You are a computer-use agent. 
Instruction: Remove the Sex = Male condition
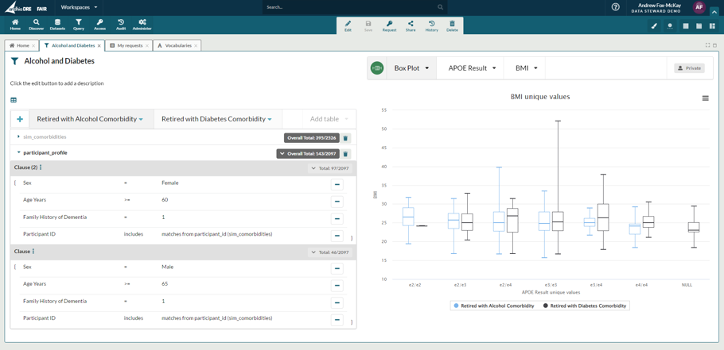[x=337, y=268]
